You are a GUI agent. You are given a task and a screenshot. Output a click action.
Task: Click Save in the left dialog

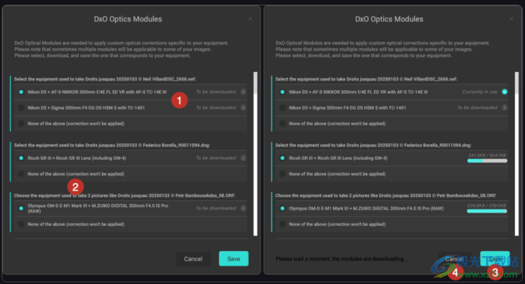[x=234, y=259]
